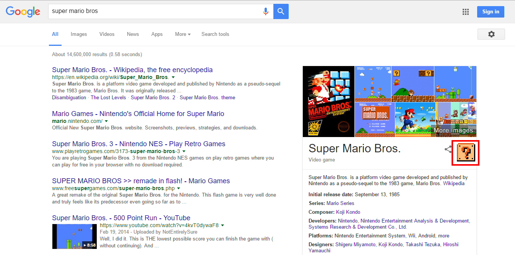
Task: Open the 500 Point Run YouTube result title
Action: [121, 218]
